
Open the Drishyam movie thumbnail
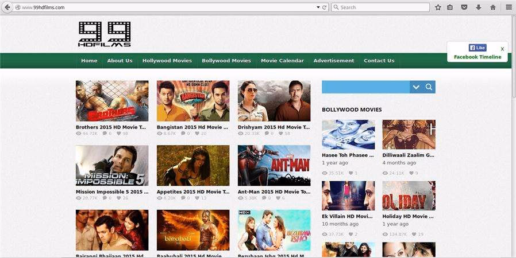274,101
